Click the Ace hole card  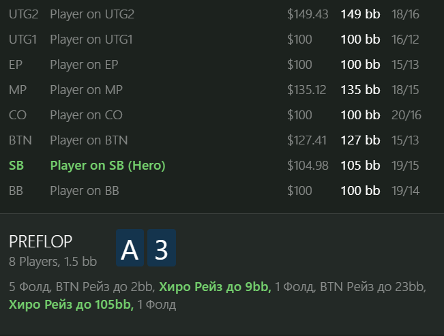[130, 249]
